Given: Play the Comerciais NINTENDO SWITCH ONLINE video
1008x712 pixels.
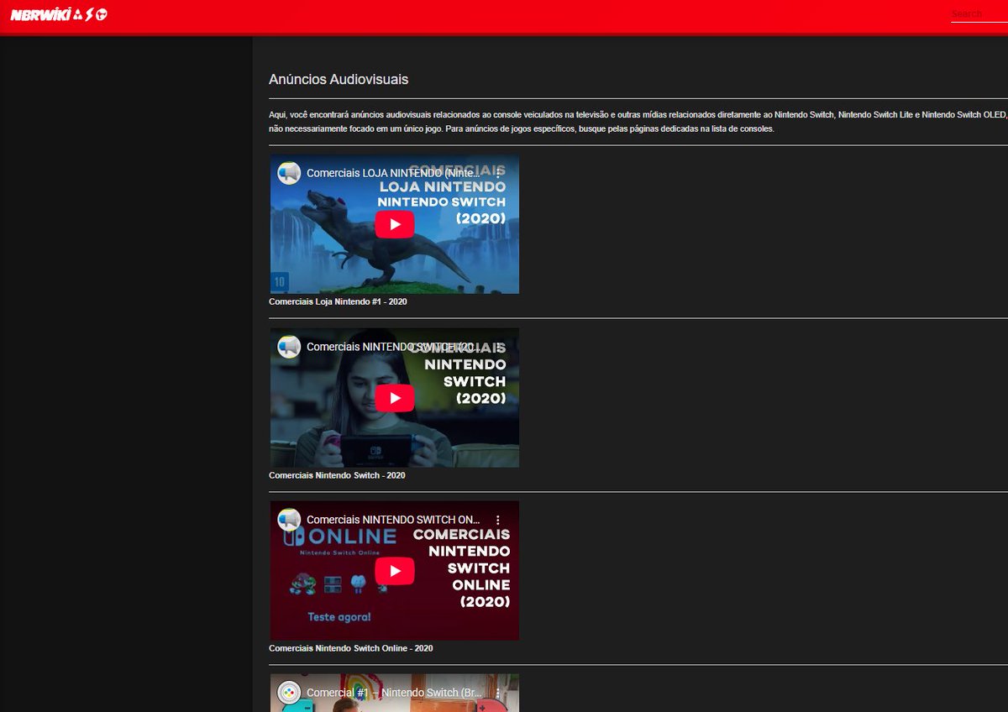Looking at the screenshot, I should (395, 570).
